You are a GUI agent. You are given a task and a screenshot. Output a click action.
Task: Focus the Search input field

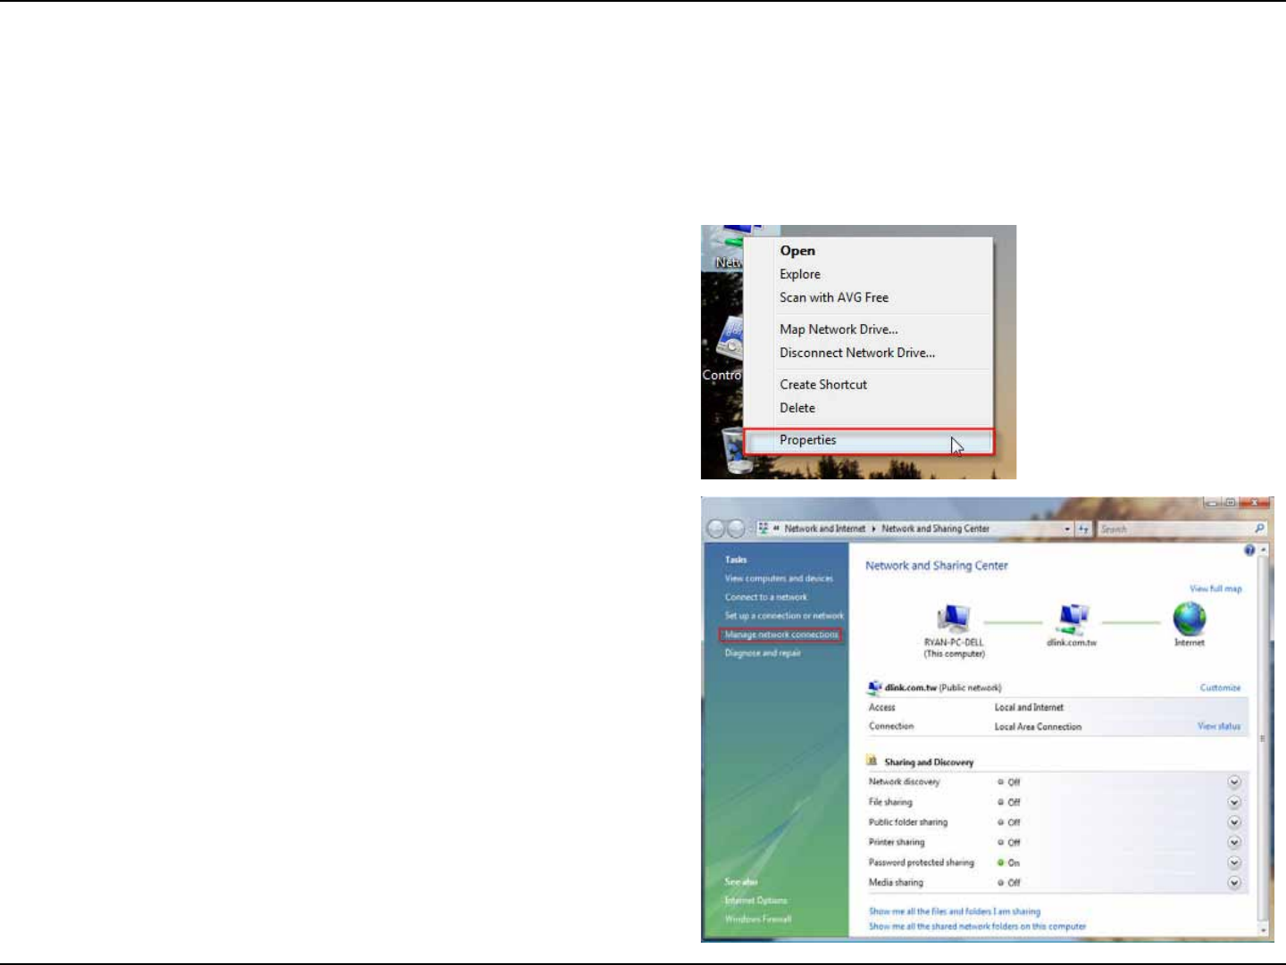coord(1175,529)
